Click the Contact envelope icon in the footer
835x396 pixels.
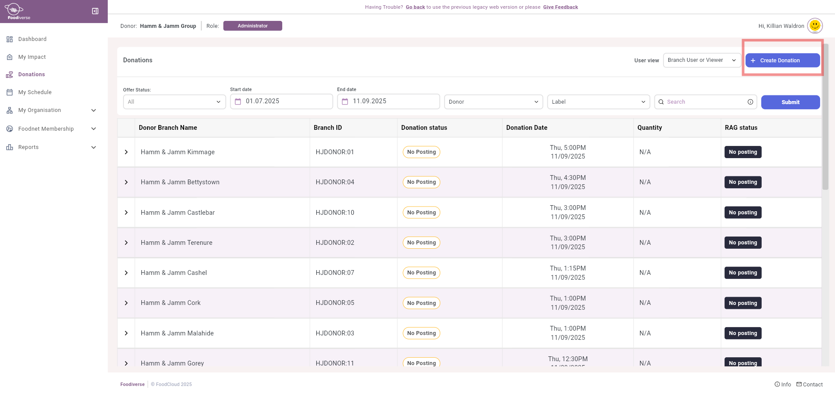(799, 384)
